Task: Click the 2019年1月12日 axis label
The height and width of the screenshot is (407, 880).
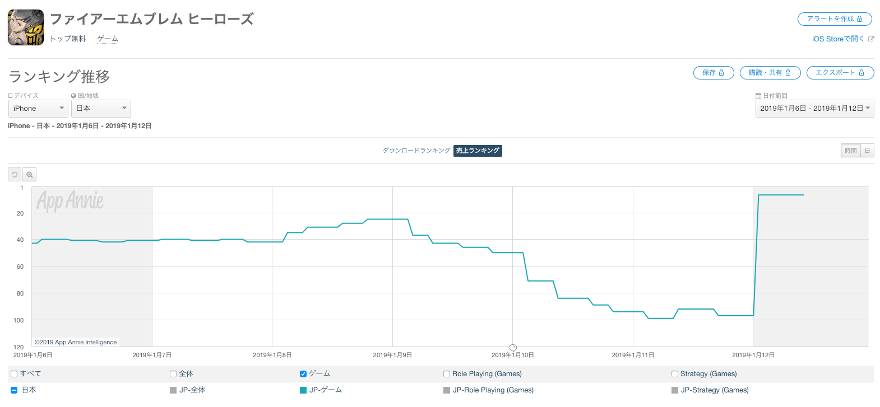Action: pyautogui.click(x=753, y=355)
